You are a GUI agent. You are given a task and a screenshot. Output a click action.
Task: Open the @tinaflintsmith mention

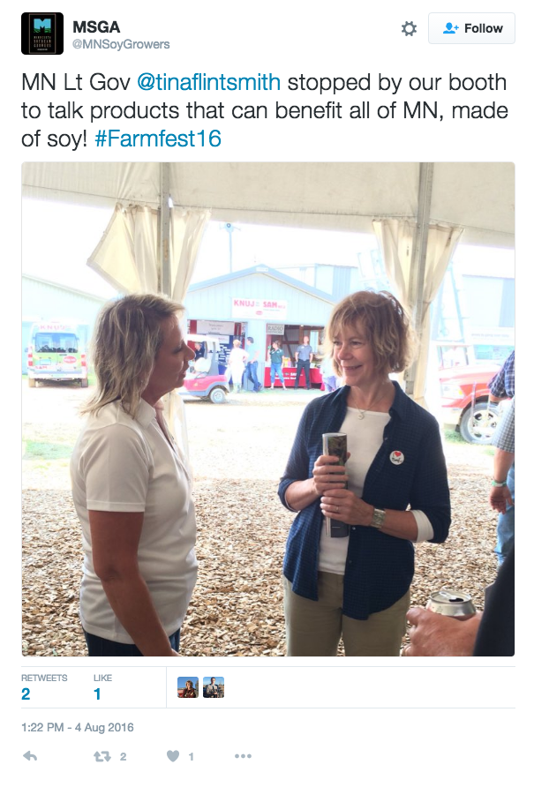click(208, 82)
